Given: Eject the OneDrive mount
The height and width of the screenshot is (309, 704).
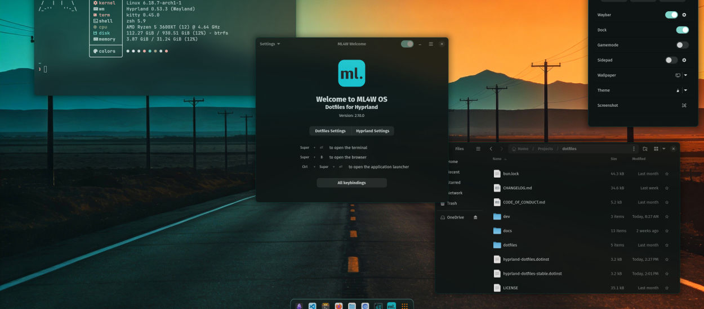Looking at the screenshot, I should click(475, 217).
